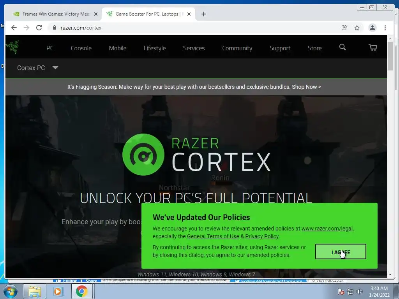Open the Chrome profile avatar icon
This screenshot has width=399, height=299.
372,28
